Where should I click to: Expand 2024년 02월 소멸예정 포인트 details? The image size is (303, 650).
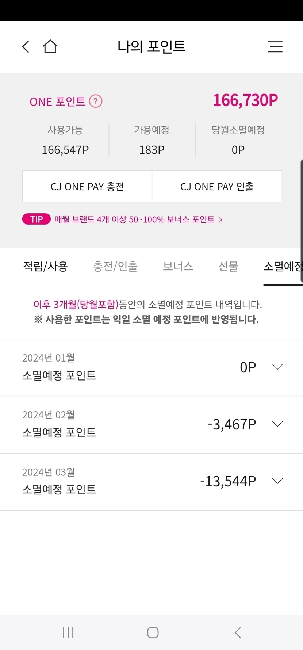[277, 424]
